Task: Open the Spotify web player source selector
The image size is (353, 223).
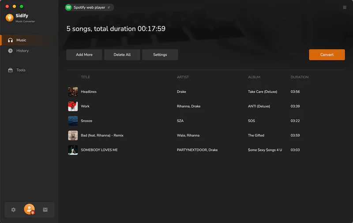Action: coord(89,7)
